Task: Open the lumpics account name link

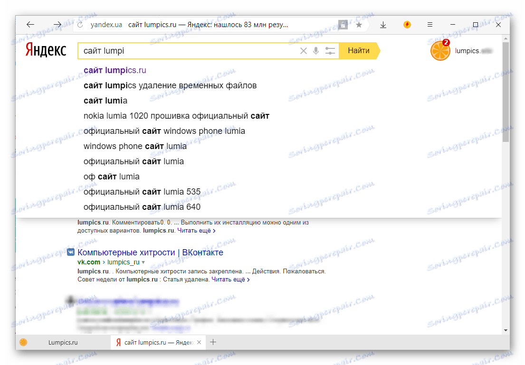Action: pos(473,51)
